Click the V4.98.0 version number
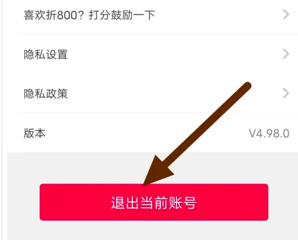Viewport: 298px width, 240px height. pyautogui.click(x=269, y=134)
